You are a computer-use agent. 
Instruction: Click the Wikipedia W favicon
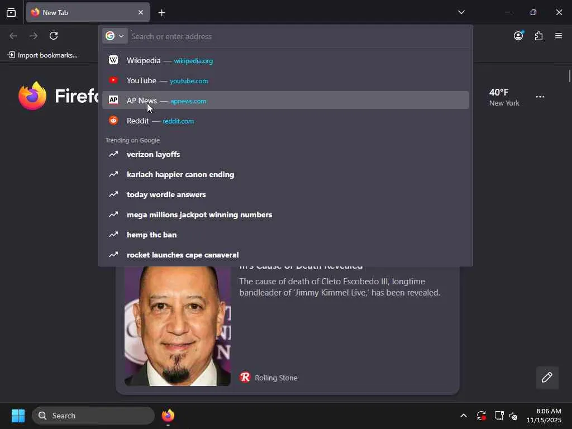pyautogui.click(x=113, y=60)
